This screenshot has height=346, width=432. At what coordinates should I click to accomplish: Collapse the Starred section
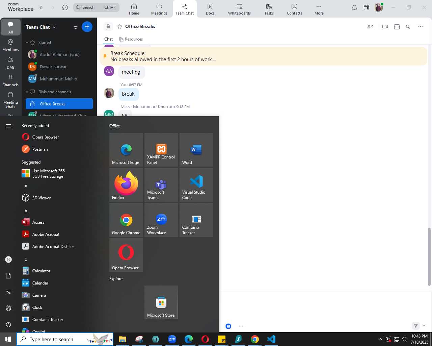(x=27, y=43)
